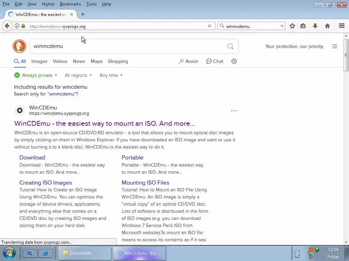Follow the wincdemu corrected spelling link
Viewport: 349px width, 261px height.
[75, 87]
